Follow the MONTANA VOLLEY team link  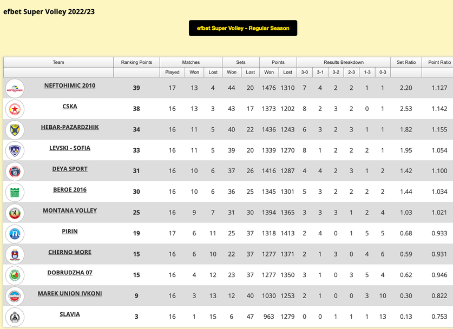(x=70, y=210)
